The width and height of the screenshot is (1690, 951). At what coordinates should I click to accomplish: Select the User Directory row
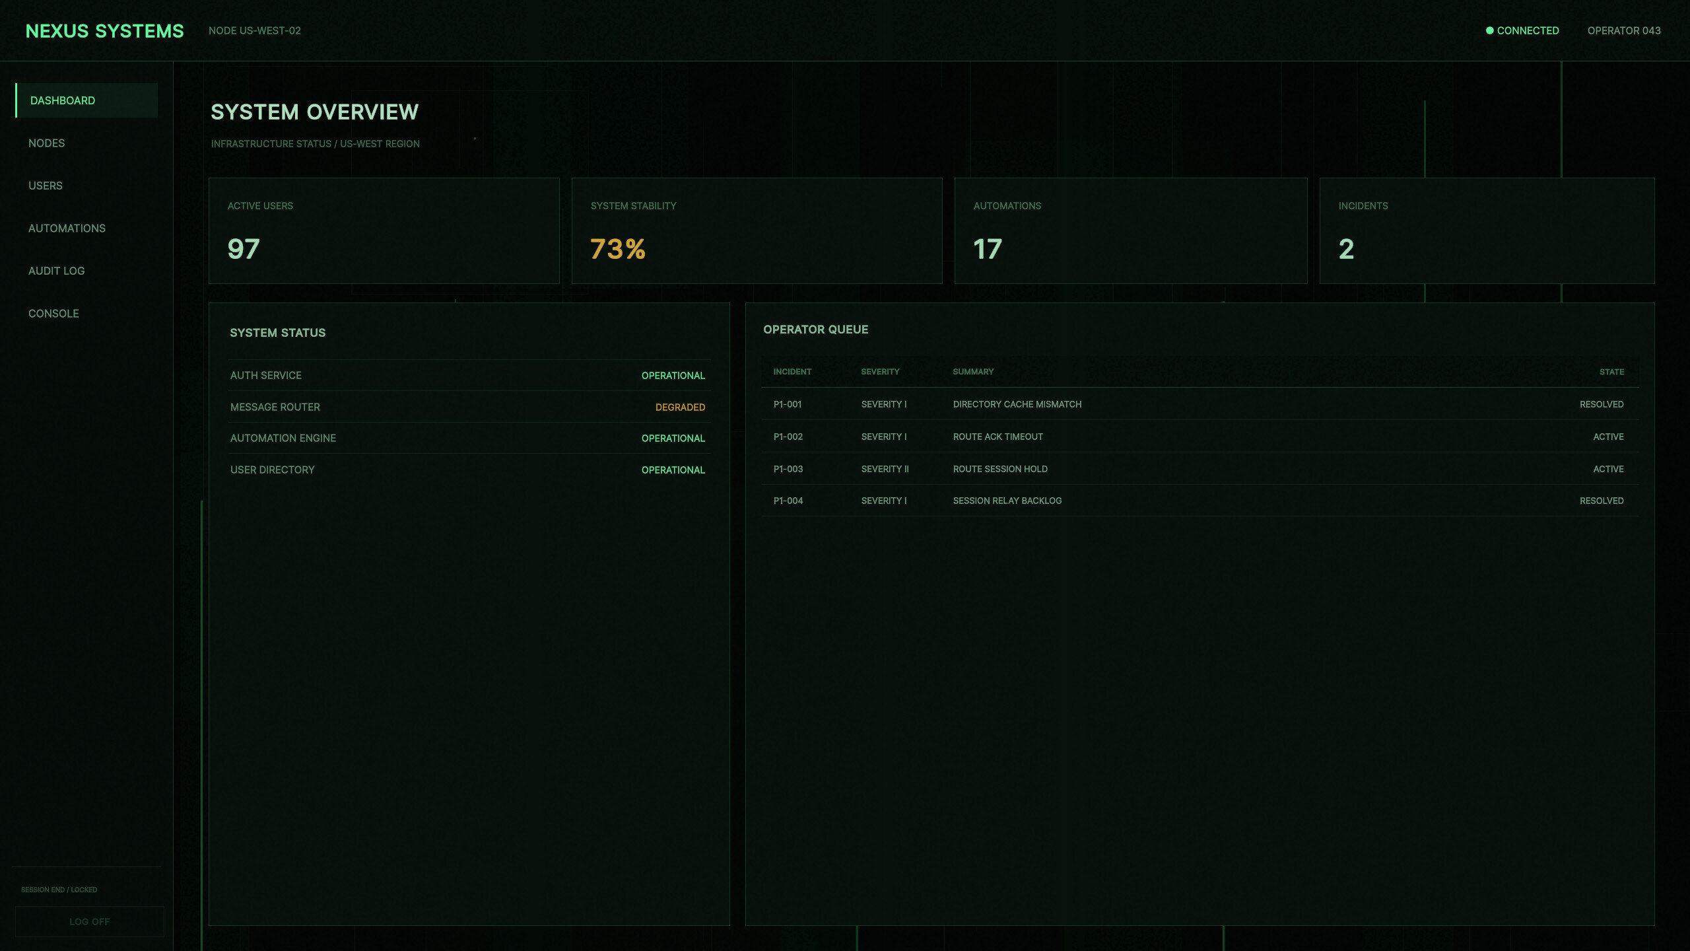tap(469, 470)
